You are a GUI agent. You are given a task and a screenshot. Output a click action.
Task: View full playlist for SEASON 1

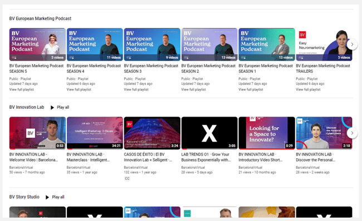click(x=251, y=89)
